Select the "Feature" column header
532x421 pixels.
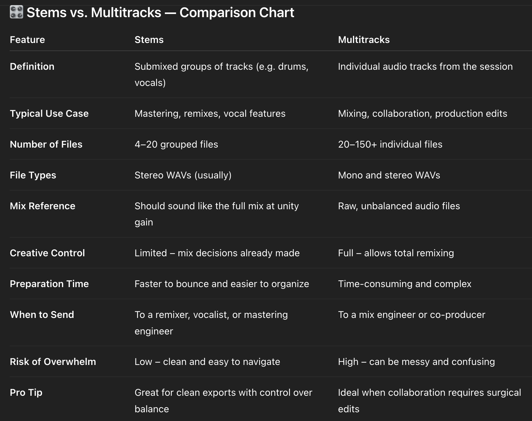point(27,40)
